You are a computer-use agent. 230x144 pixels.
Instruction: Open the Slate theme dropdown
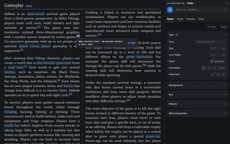[191, 3]
